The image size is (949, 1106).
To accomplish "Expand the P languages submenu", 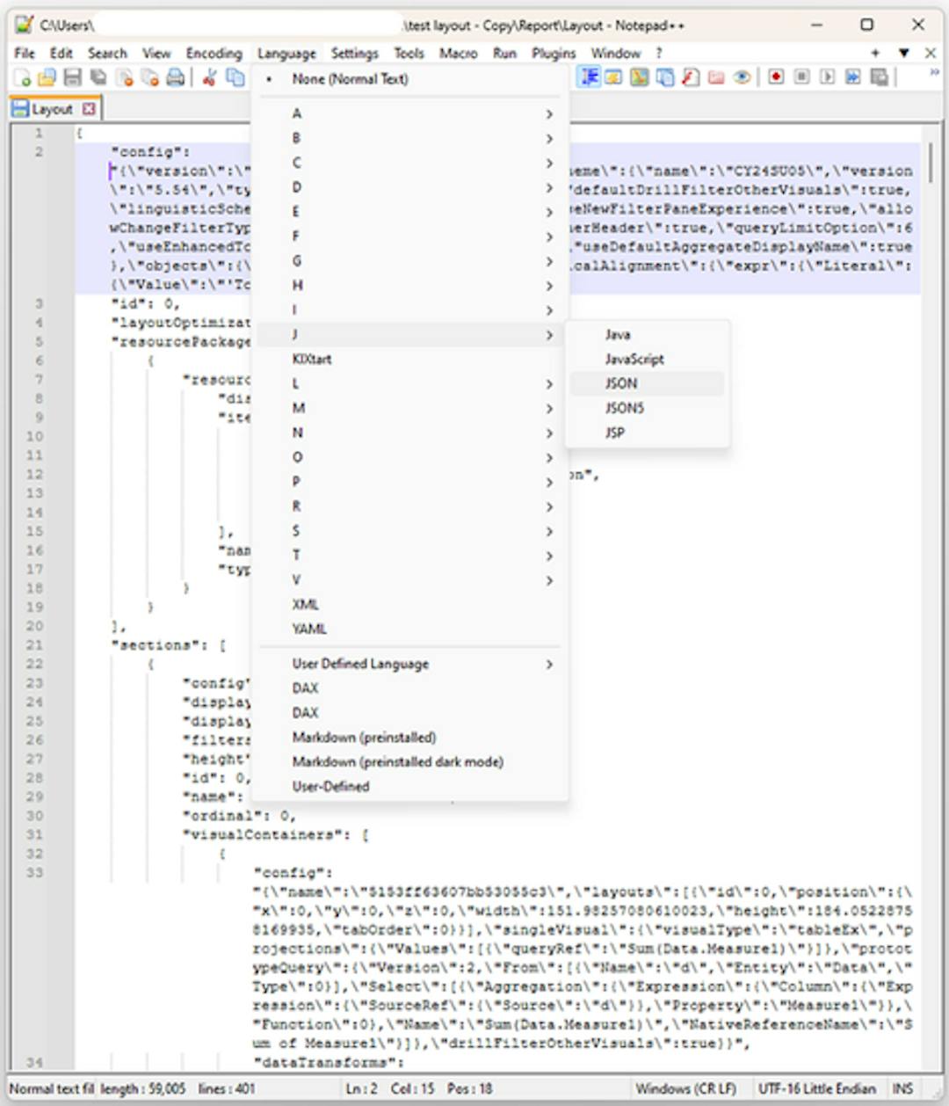I will pyautogui.click(x=409, y=482).
